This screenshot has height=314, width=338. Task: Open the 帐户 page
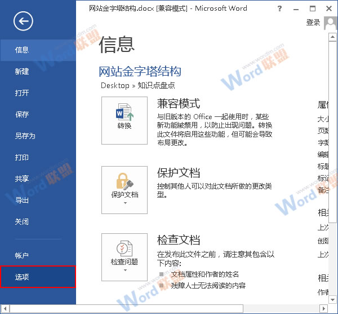point(38,256)
